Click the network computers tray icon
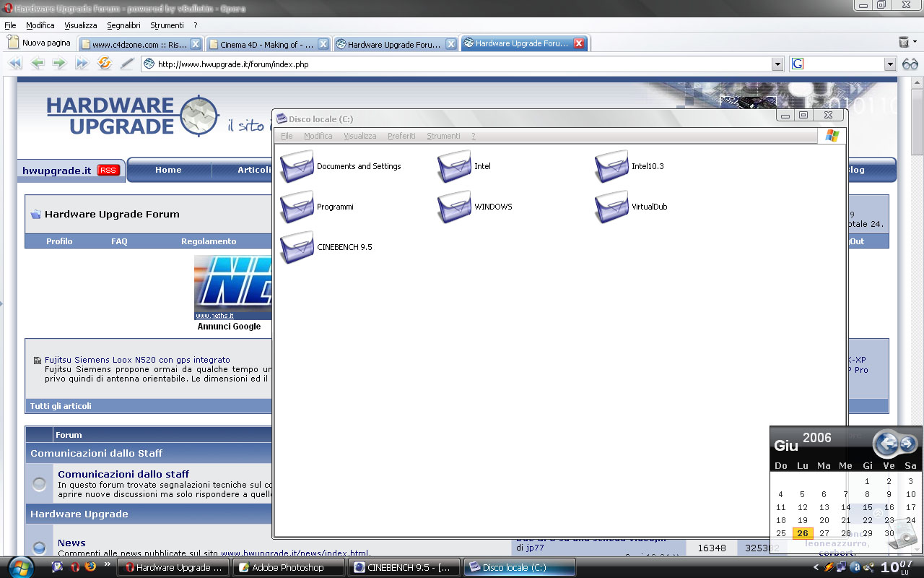 tap(841, 568)
